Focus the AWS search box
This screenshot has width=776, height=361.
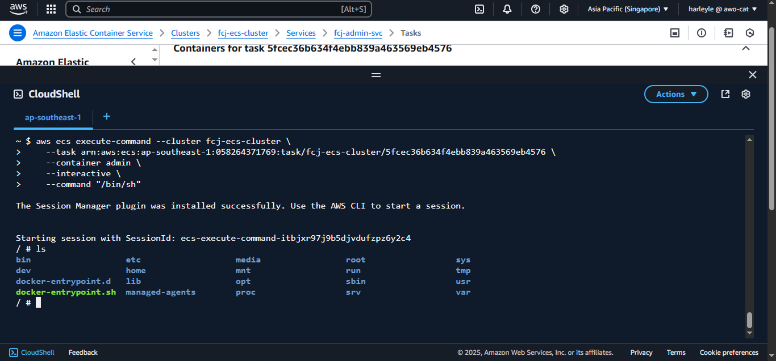219,9
